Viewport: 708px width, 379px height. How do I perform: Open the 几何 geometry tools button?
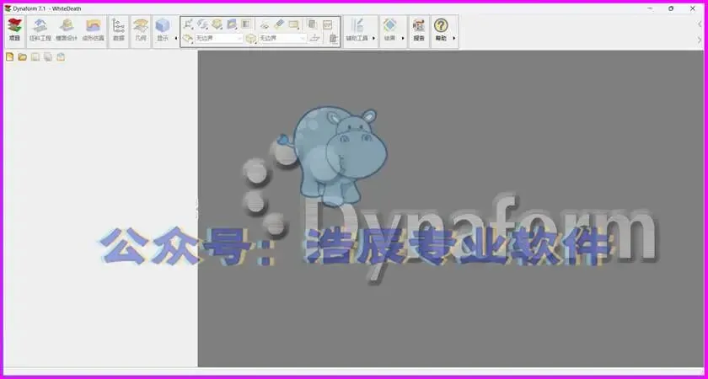(141, 30)
